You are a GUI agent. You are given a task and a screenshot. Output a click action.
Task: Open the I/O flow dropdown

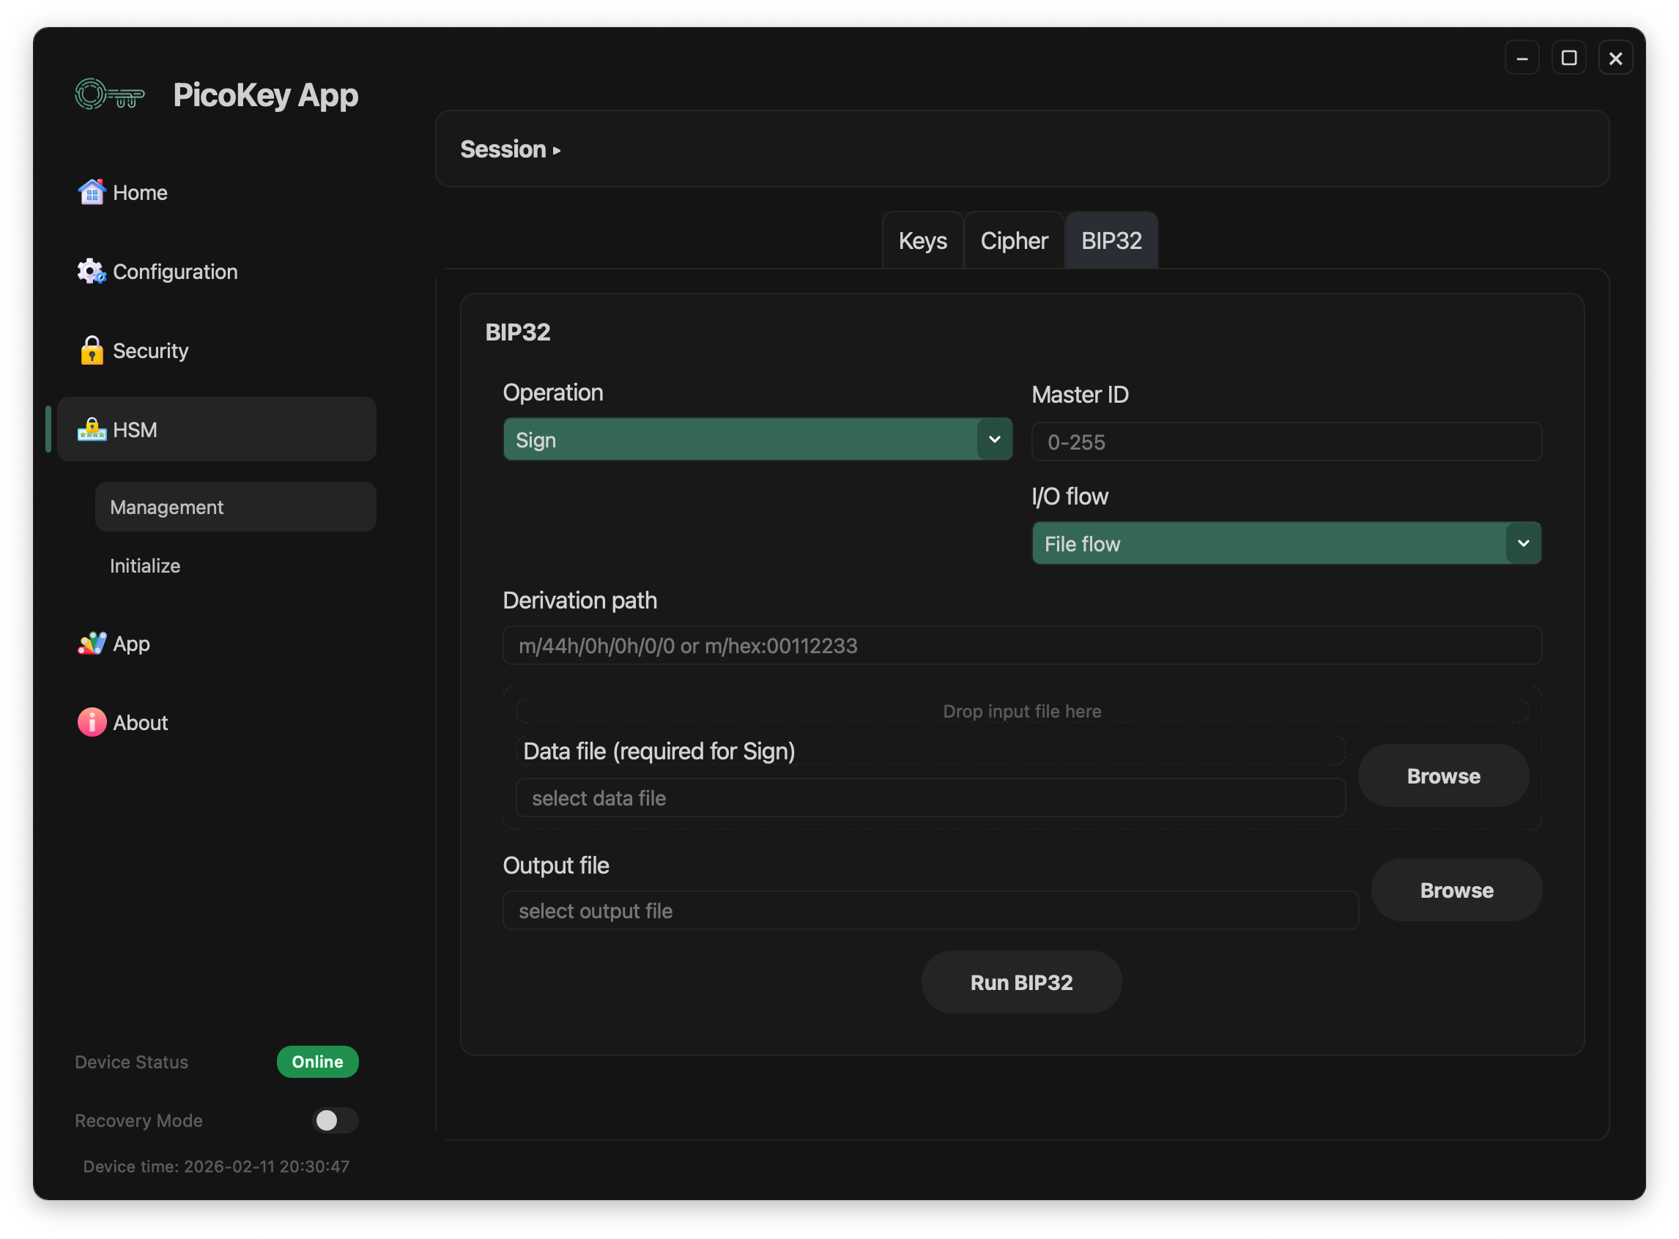tap(1286, 544)
